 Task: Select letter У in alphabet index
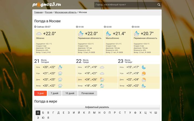(x=130, y=113)
